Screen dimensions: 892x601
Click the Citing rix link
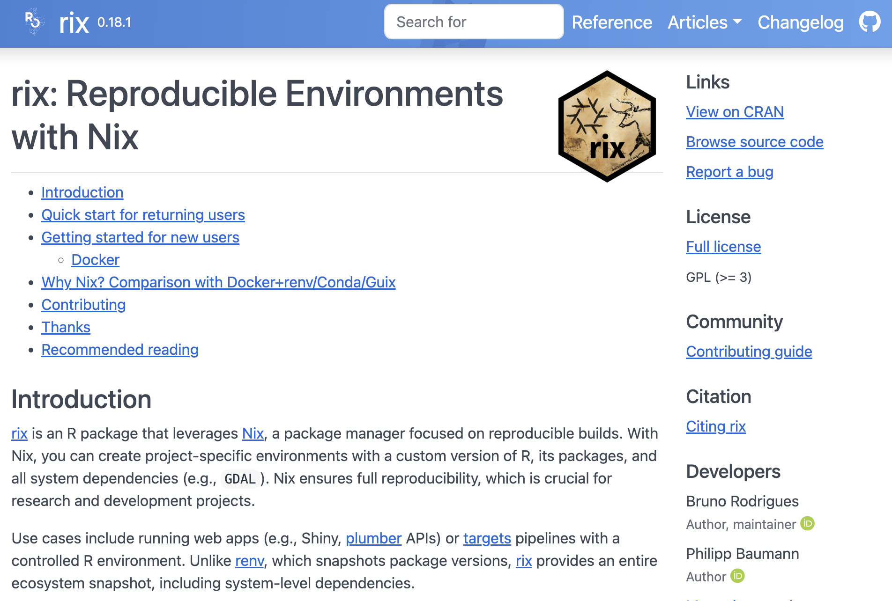(x=715, y=426)
